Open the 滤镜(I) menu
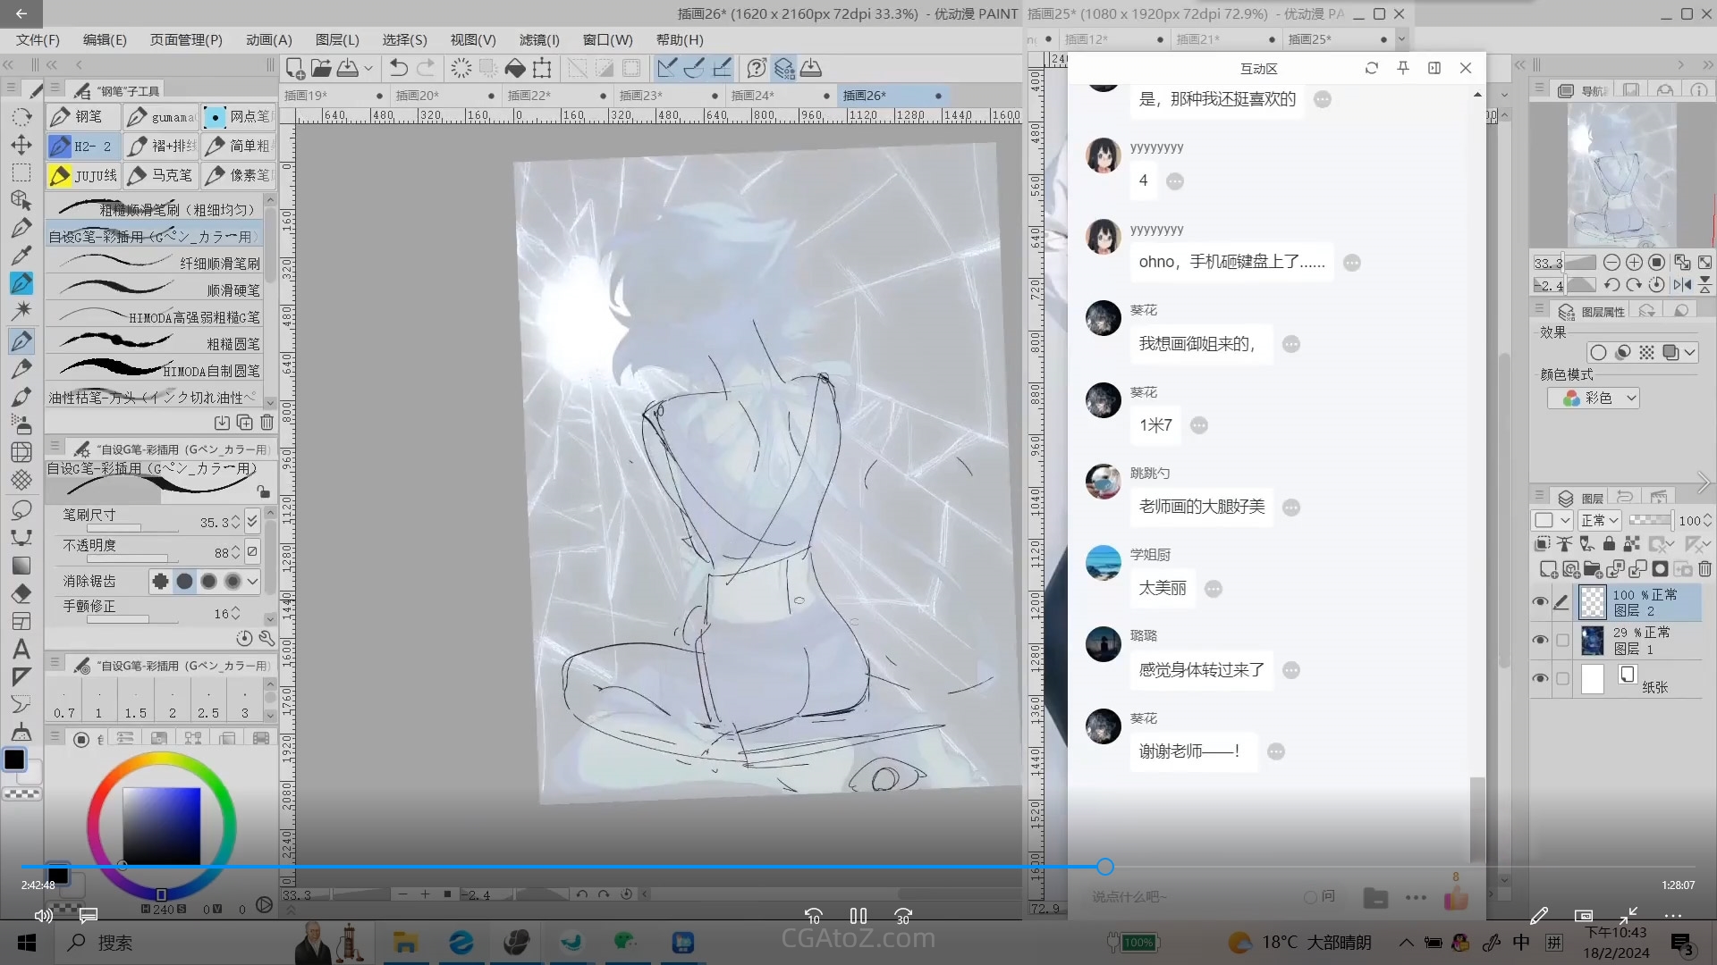The image size is (1717, 965). (x=539, y=40)
